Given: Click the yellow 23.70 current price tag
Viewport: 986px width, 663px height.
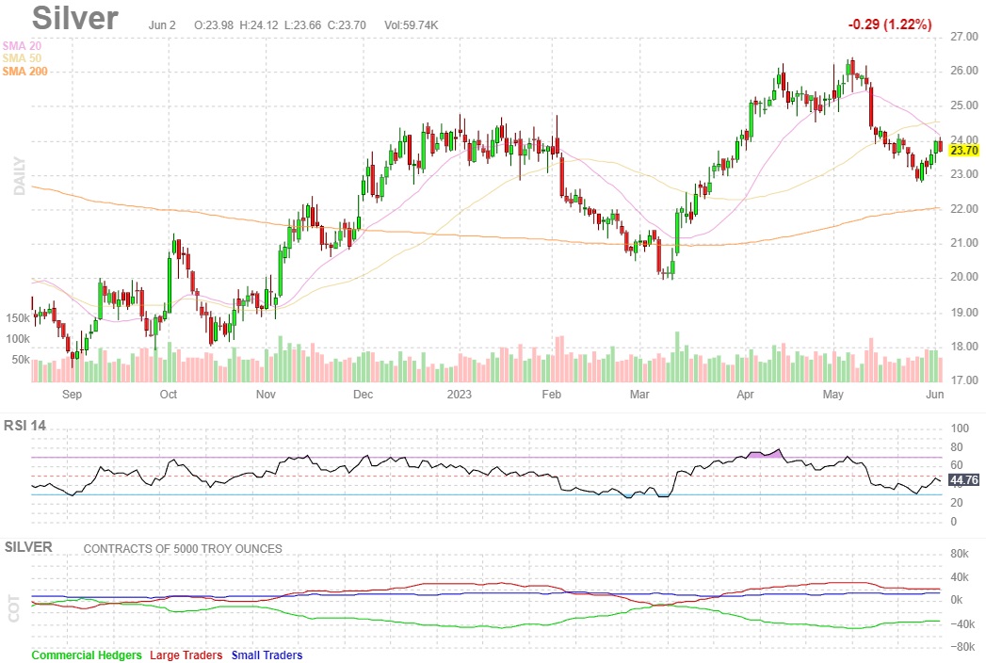Looking at the screenshot, I should pyautogui.click(x=964, y=151).
